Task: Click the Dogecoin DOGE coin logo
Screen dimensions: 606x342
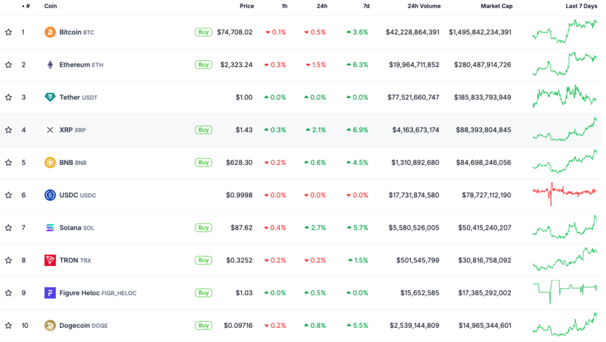Action: [50, 325]
